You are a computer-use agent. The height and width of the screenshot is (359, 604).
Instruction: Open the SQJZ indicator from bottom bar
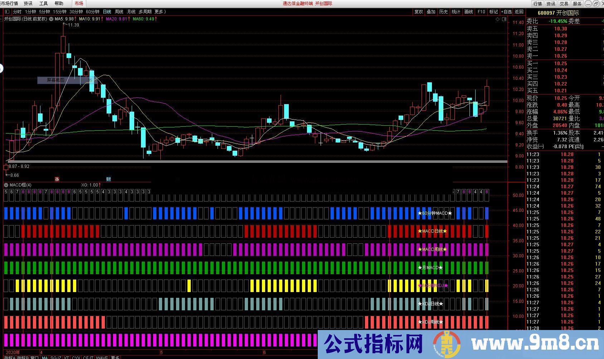[56, 357]
